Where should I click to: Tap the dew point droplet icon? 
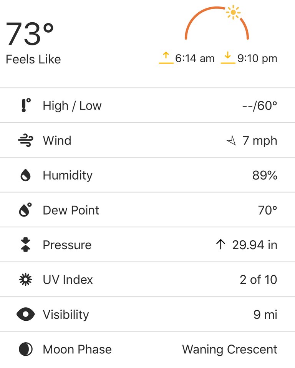(x=25, y=210)
